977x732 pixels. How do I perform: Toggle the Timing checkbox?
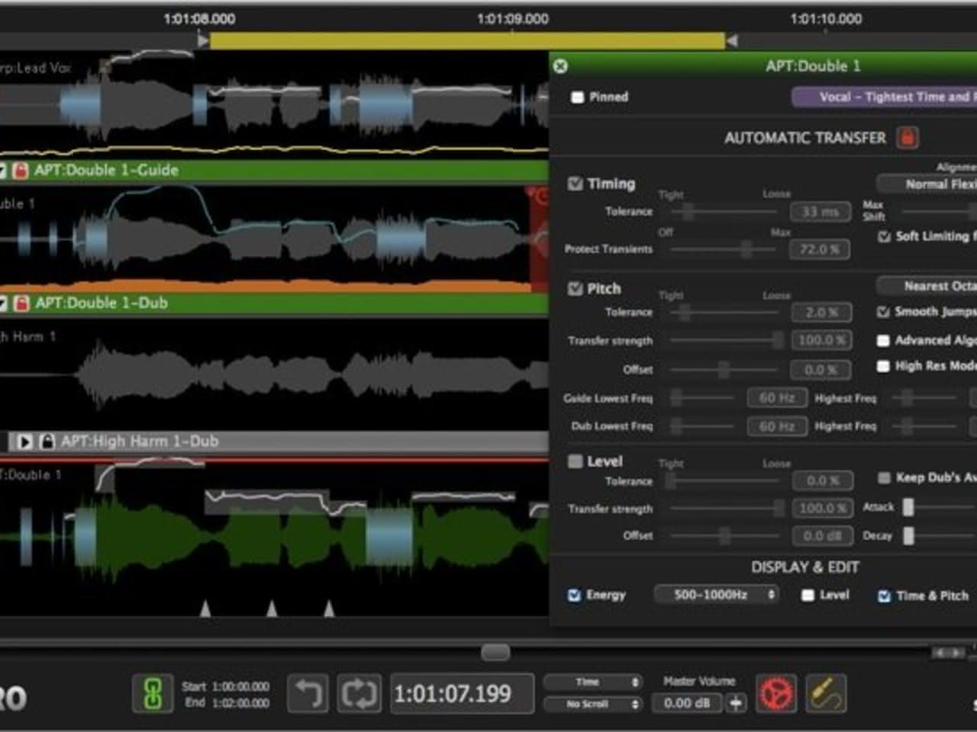pyautogui.click(x=575, y=183)
